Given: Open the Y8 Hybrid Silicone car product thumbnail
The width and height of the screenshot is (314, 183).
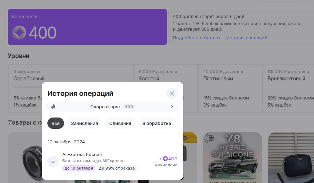Looking at the screenshot, I should (x=233, y=158).
